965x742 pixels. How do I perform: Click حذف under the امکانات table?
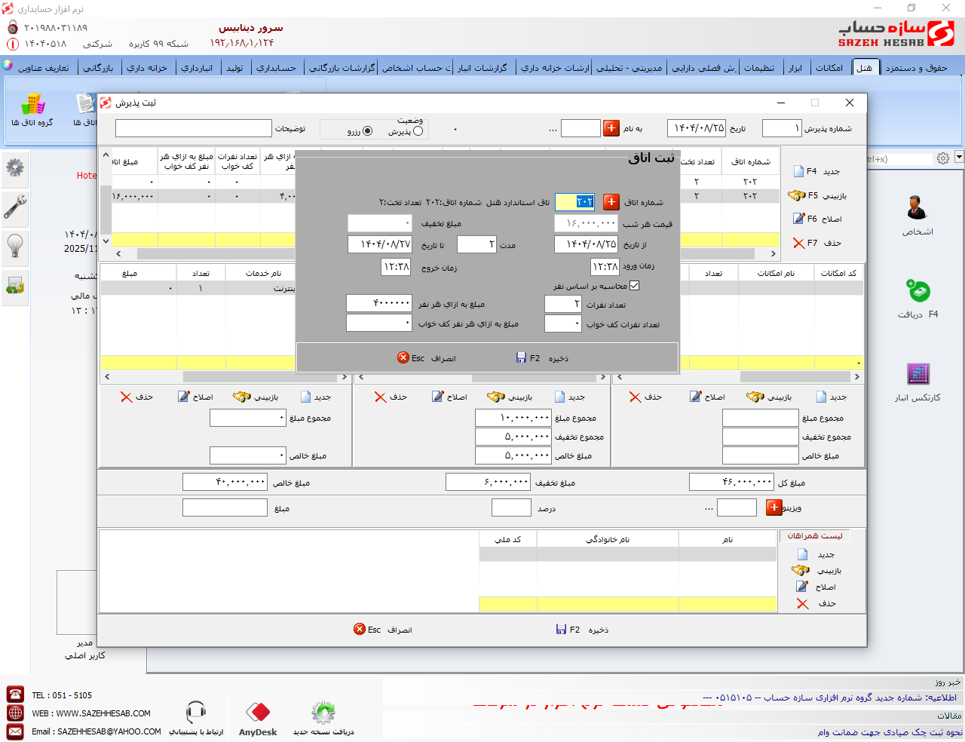tap(646, 397)
